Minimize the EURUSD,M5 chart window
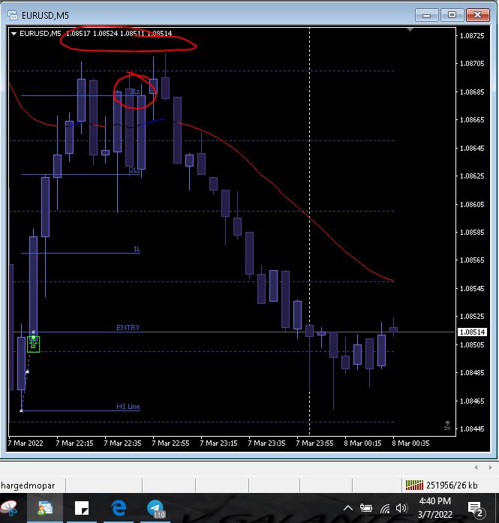Screen dimensions: 499x523 (x=427, y=15)
